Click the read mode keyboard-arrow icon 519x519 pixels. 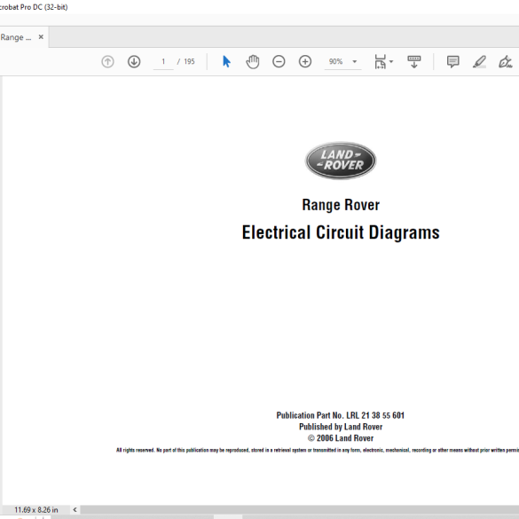(414, 61)
